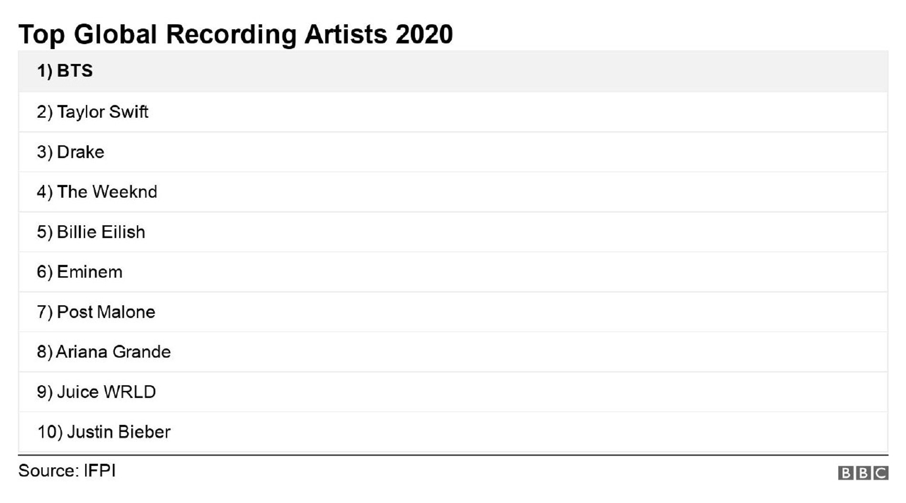The width and height of the screenshot is (906, 503).
Task: Select the Billie Eilish artist name
Action: (101, 232)
